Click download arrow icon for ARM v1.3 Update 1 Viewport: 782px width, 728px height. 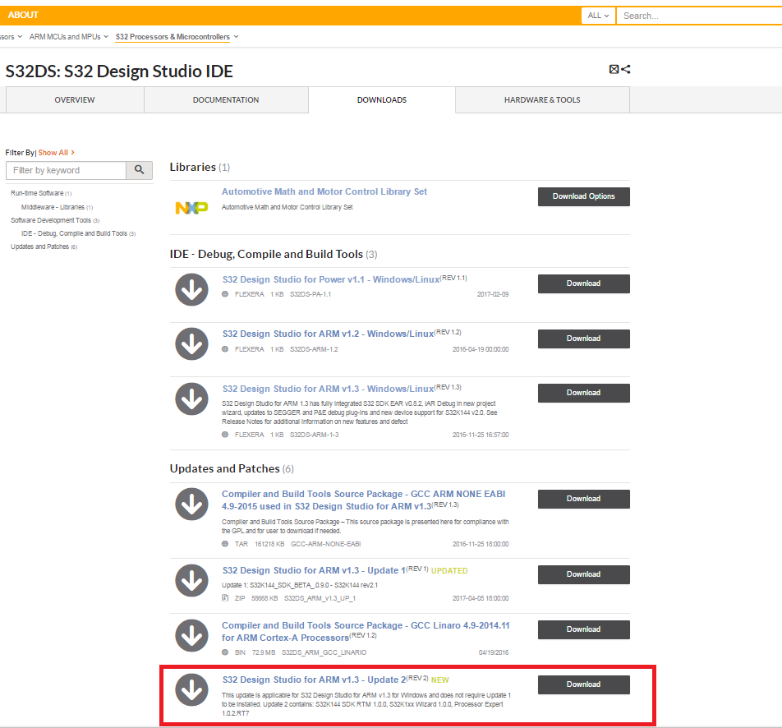pos(191,580)
